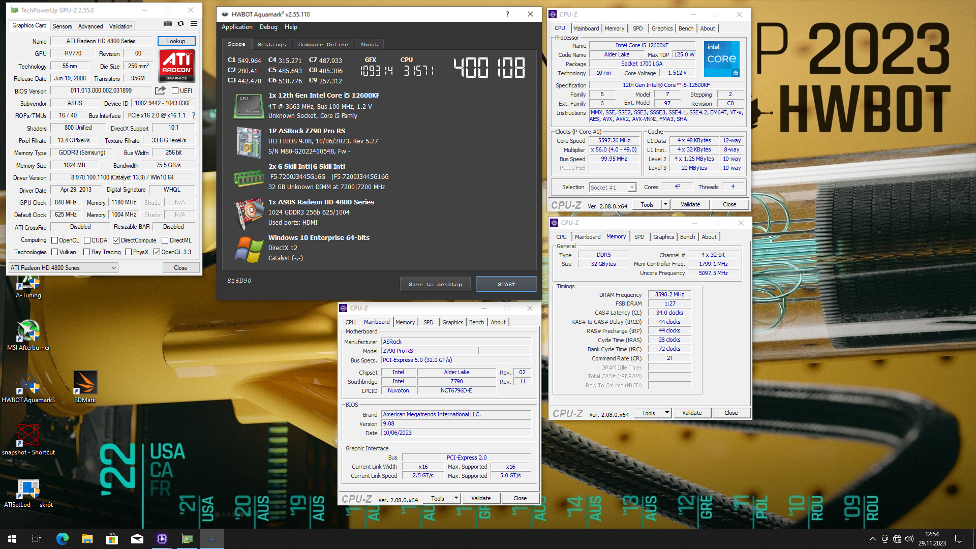Screen dimensions: 976x549
Task: Click Close in the GPU-Z window
Action: tap(180, 268)
